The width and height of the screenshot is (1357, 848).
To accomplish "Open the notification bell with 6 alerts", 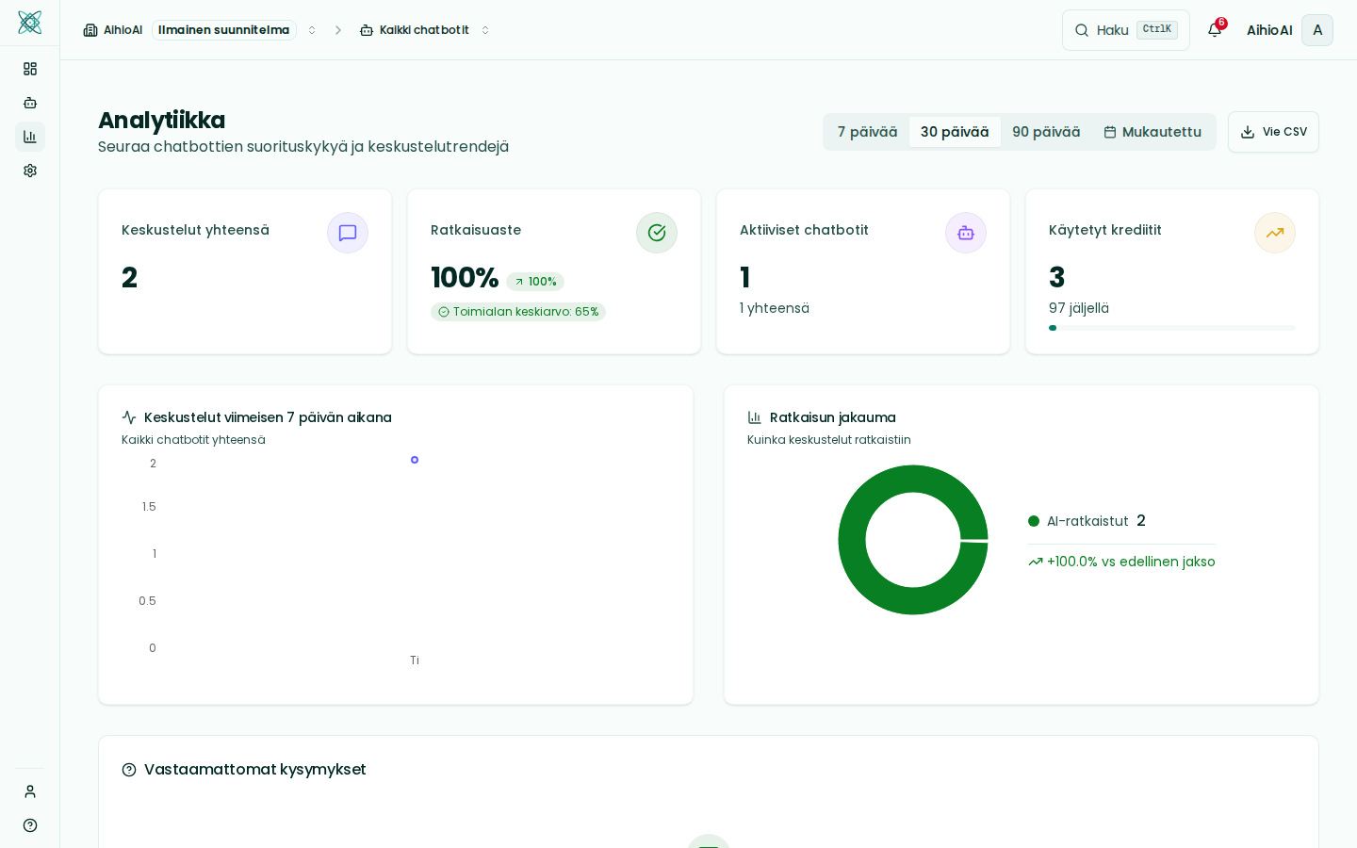I will (x=1215, y=29).
